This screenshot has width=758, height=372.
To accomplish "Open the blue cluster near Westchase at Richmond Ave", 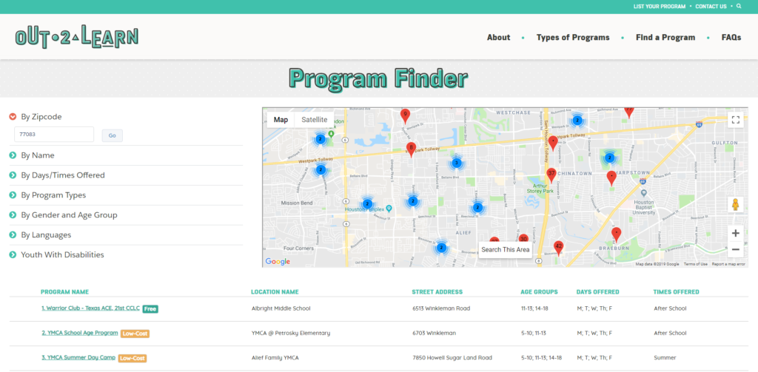I will point(577,121).
